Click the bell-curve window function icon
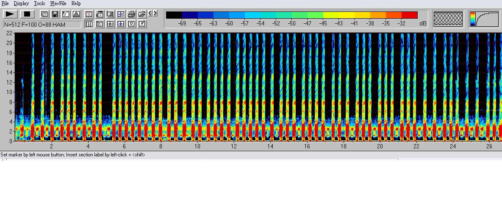 (76, 14)
